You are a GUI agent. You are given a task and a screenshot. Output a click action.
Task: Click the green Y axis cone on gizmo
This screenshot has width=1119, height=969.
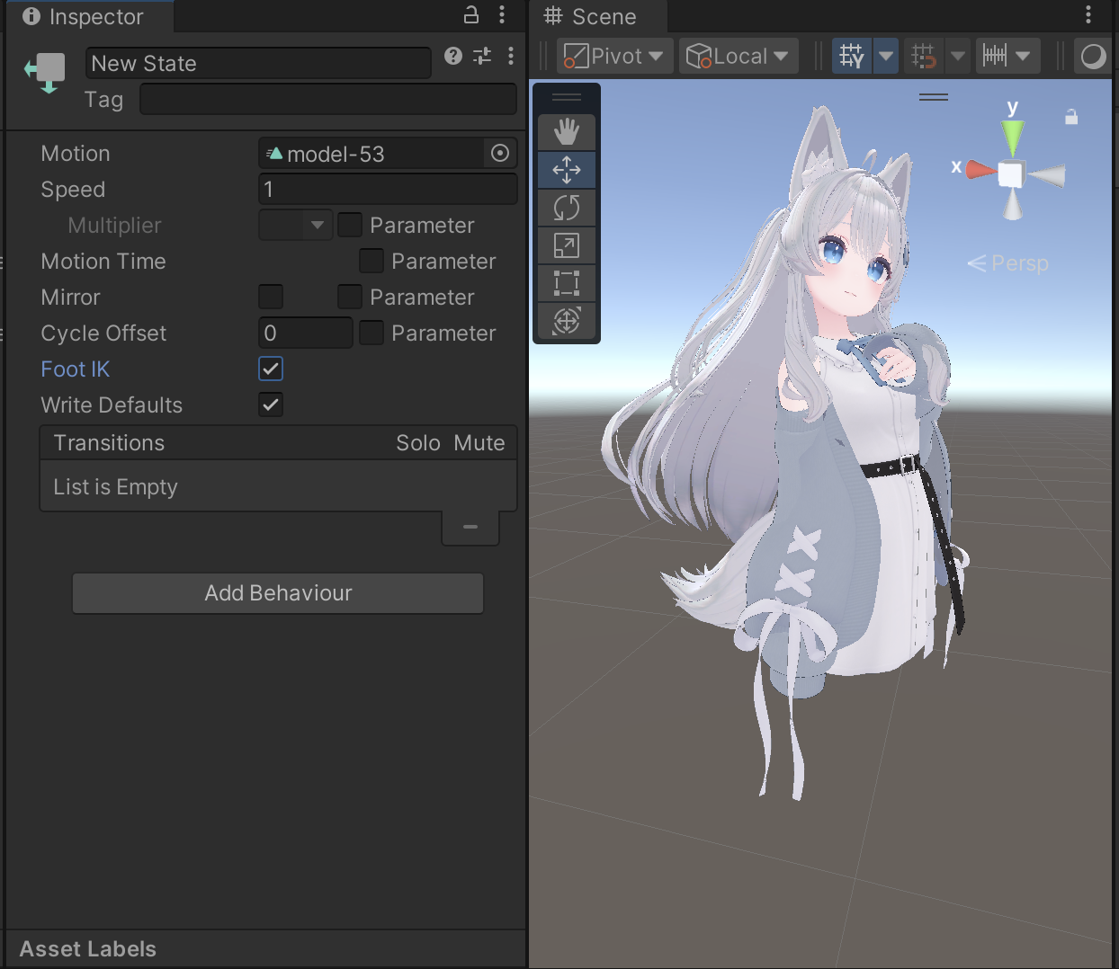pos(1013,137)
